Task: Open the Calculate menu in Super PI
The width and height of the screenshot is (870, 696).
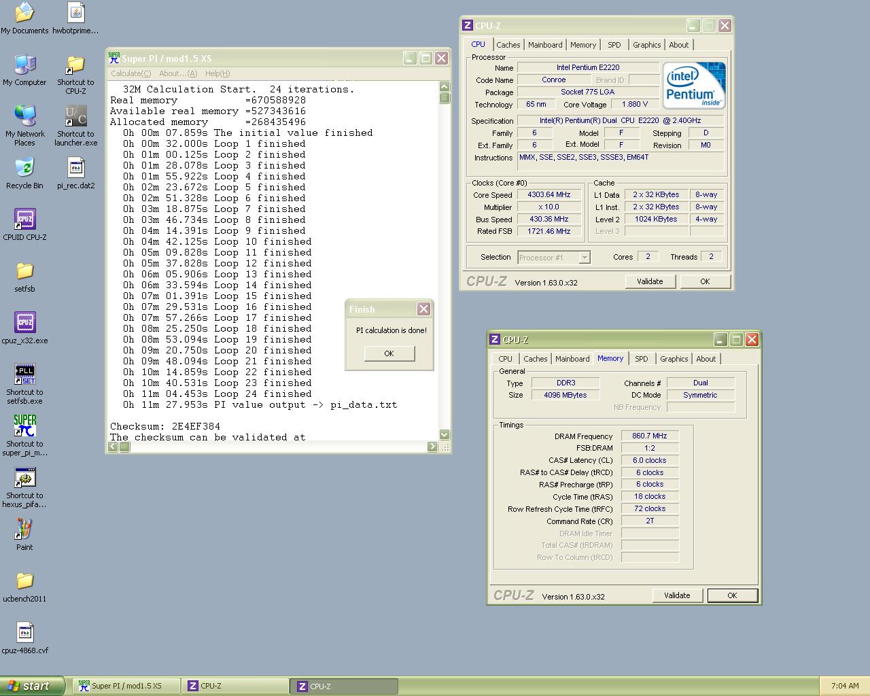Action: (130, 73)
